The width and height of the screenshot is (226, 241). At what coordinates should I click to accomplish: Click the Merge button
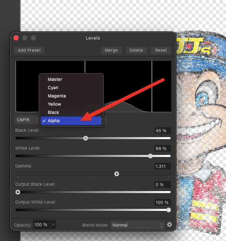click(x=111, y=50)
